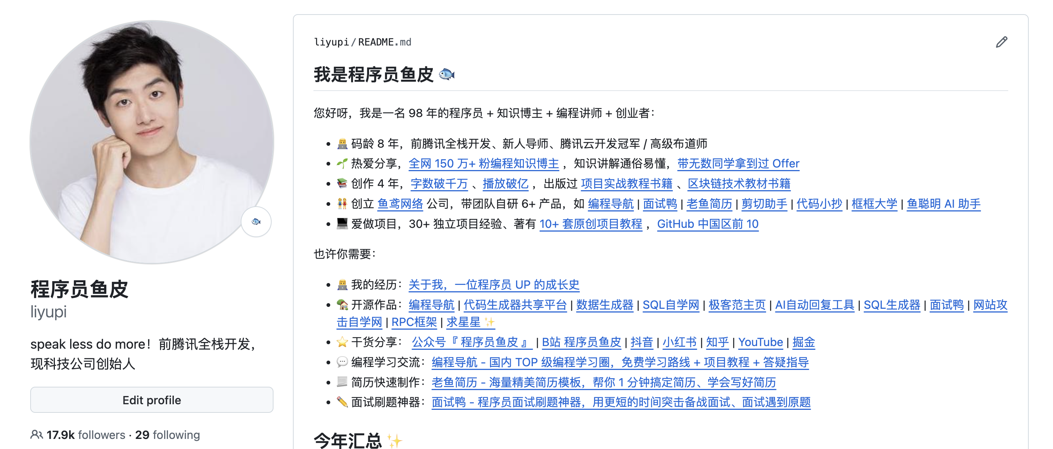Open the 代码小抄 link

click(819, 204)
